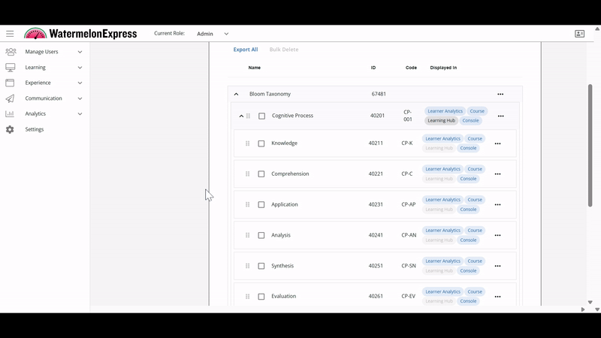Screen dimensions: 601x338
Task: Click the WatermelonExpress logo
Action: [x=81, y=34]
